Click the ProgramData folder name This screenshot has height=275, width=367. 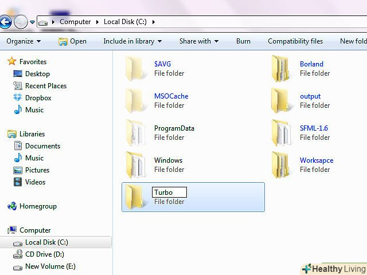point(174,128)
